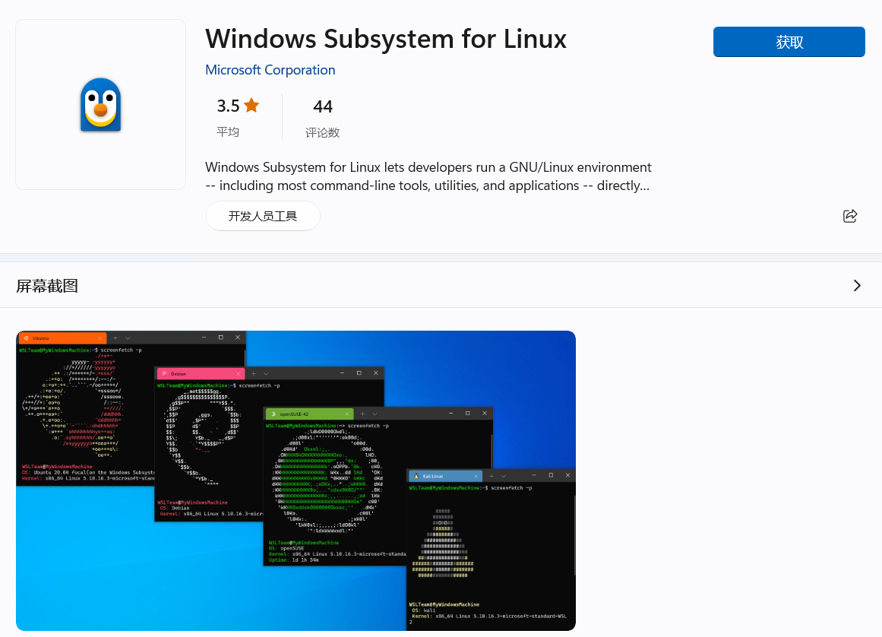Click the 44 review count
Viewport: 882px width, 637px height.
323,106
